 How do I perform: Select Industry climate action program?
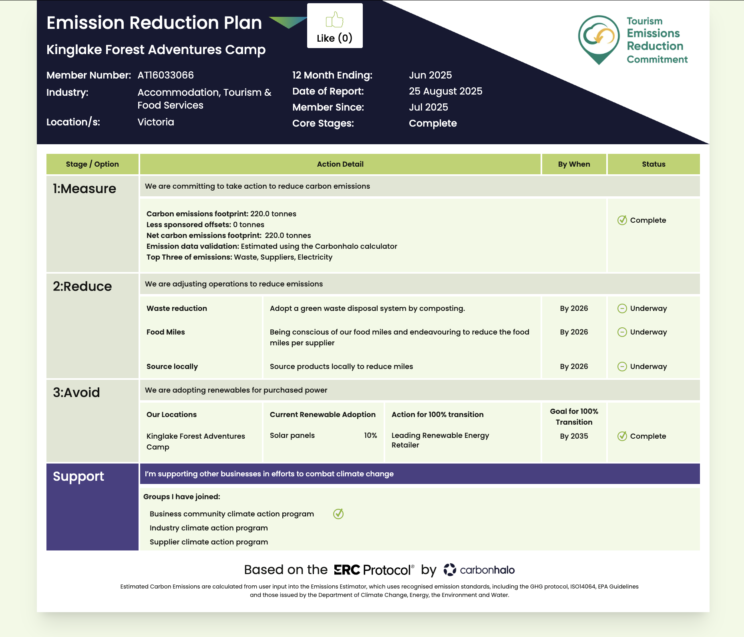point(209,528)
